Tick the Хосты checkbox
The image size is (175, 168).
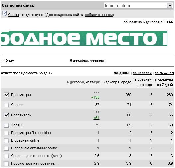click(6, 125)
